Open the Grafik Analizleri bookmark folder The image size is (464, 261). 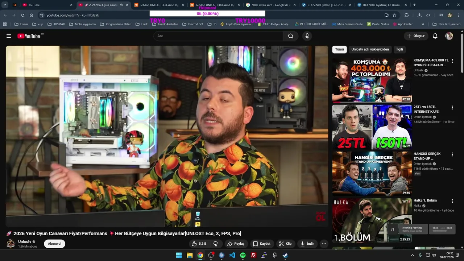click(x=165, y=24)
